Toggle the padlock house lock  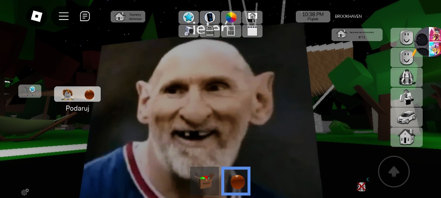click(x=210, y=31)
